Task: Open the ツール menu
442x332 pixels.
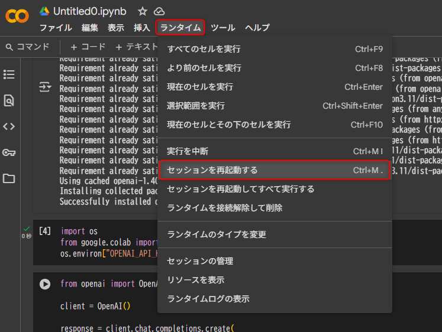Action: 223,28
